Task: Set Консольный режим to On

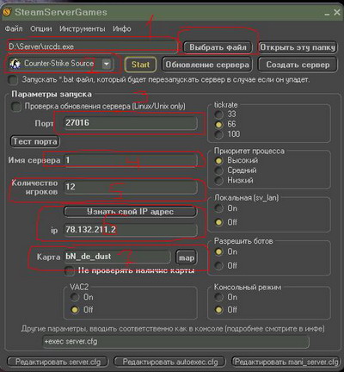Action: tap(218, 297)
